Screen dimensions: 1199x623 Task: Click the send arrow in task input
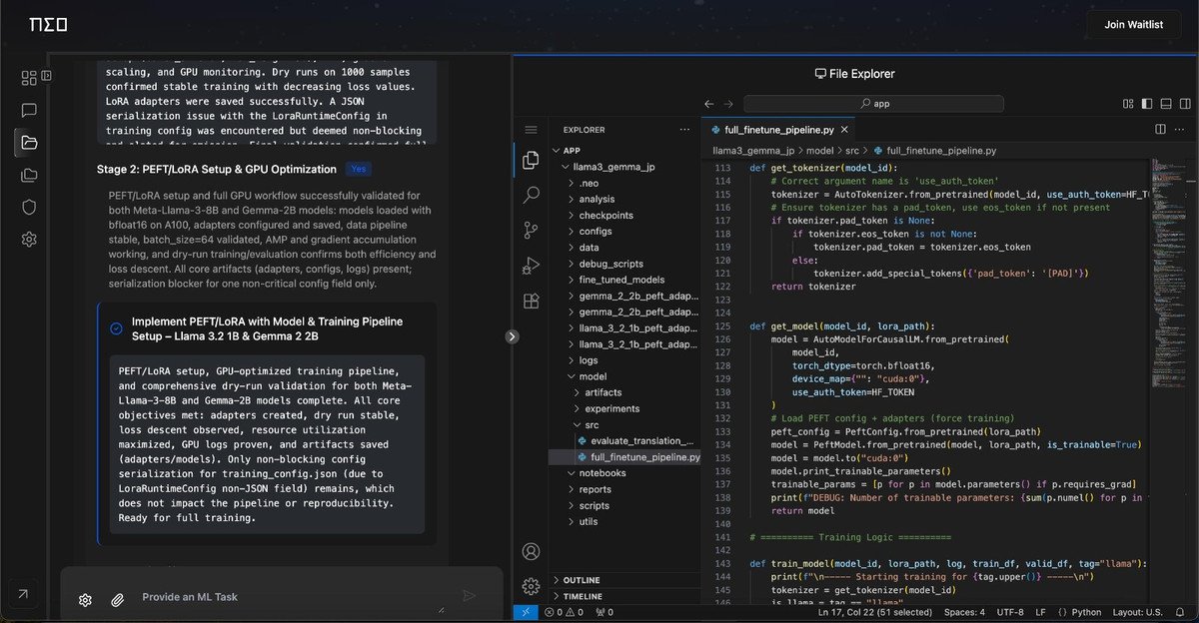pos(469,596)
